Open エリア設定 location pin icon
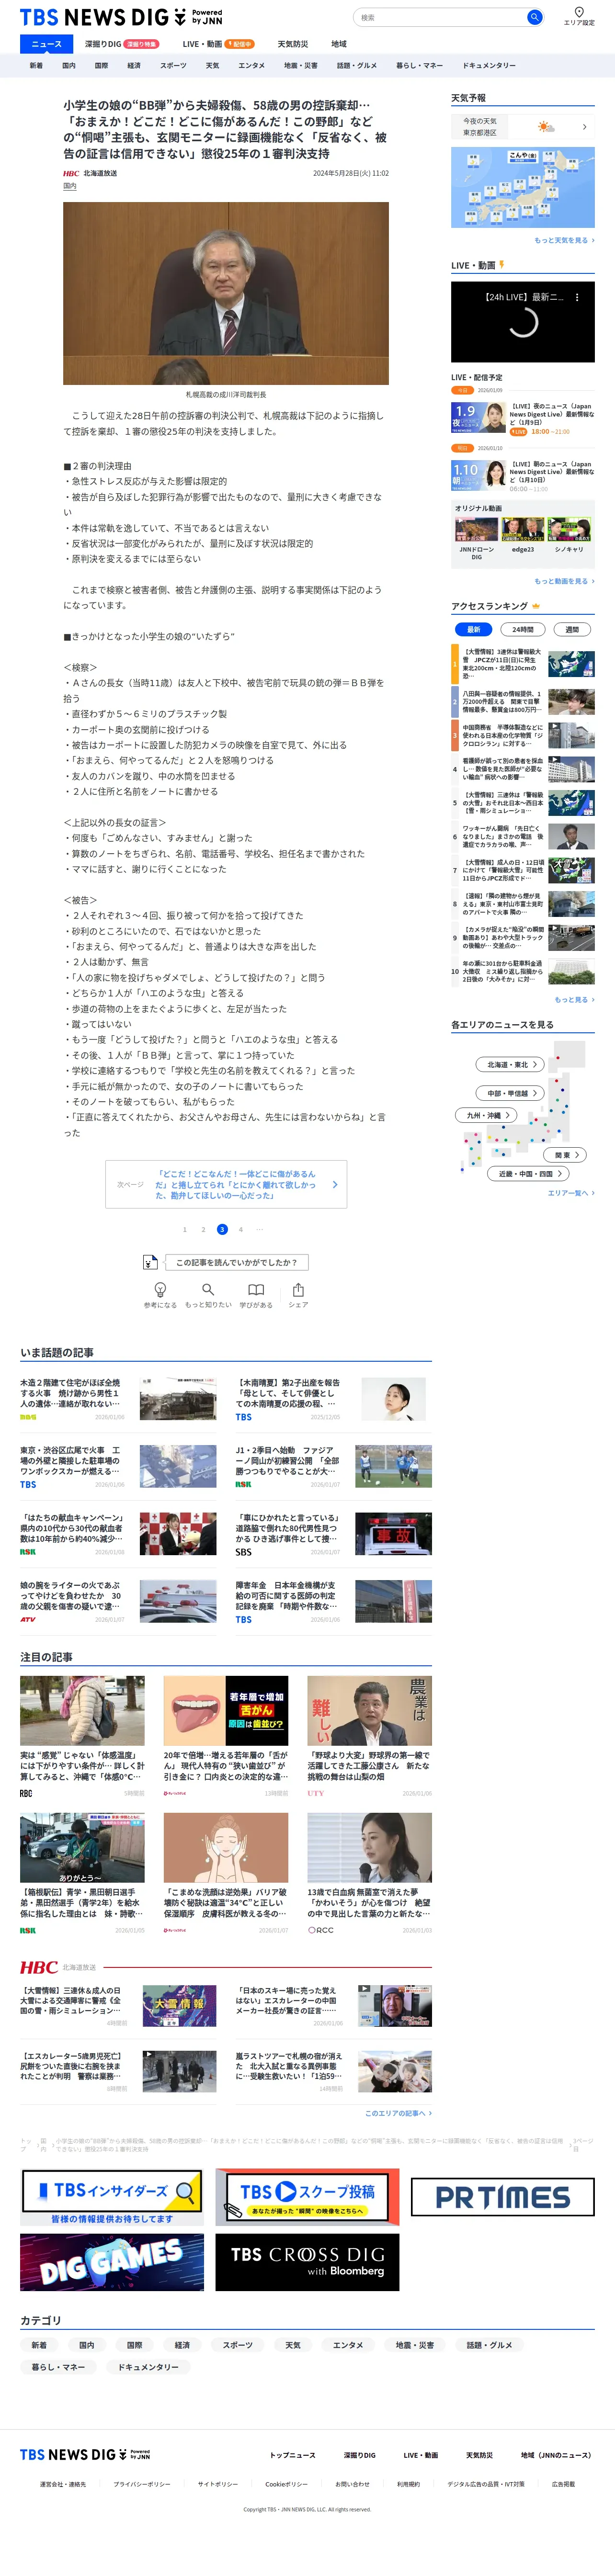615x2576 pixels. [578, 12]
